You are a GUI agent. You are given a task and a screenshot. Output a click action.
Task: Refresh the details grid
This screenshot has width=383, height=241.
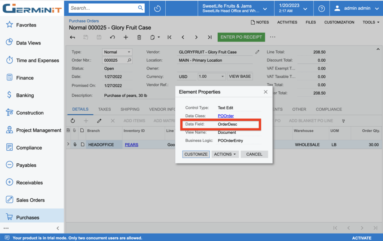(73, 121)
